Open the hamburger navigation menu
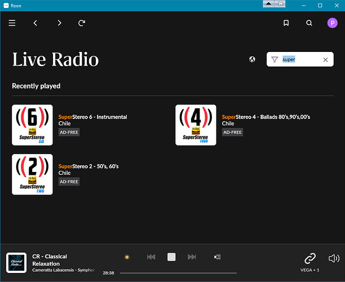345x282 pixels. coord(12,23)
